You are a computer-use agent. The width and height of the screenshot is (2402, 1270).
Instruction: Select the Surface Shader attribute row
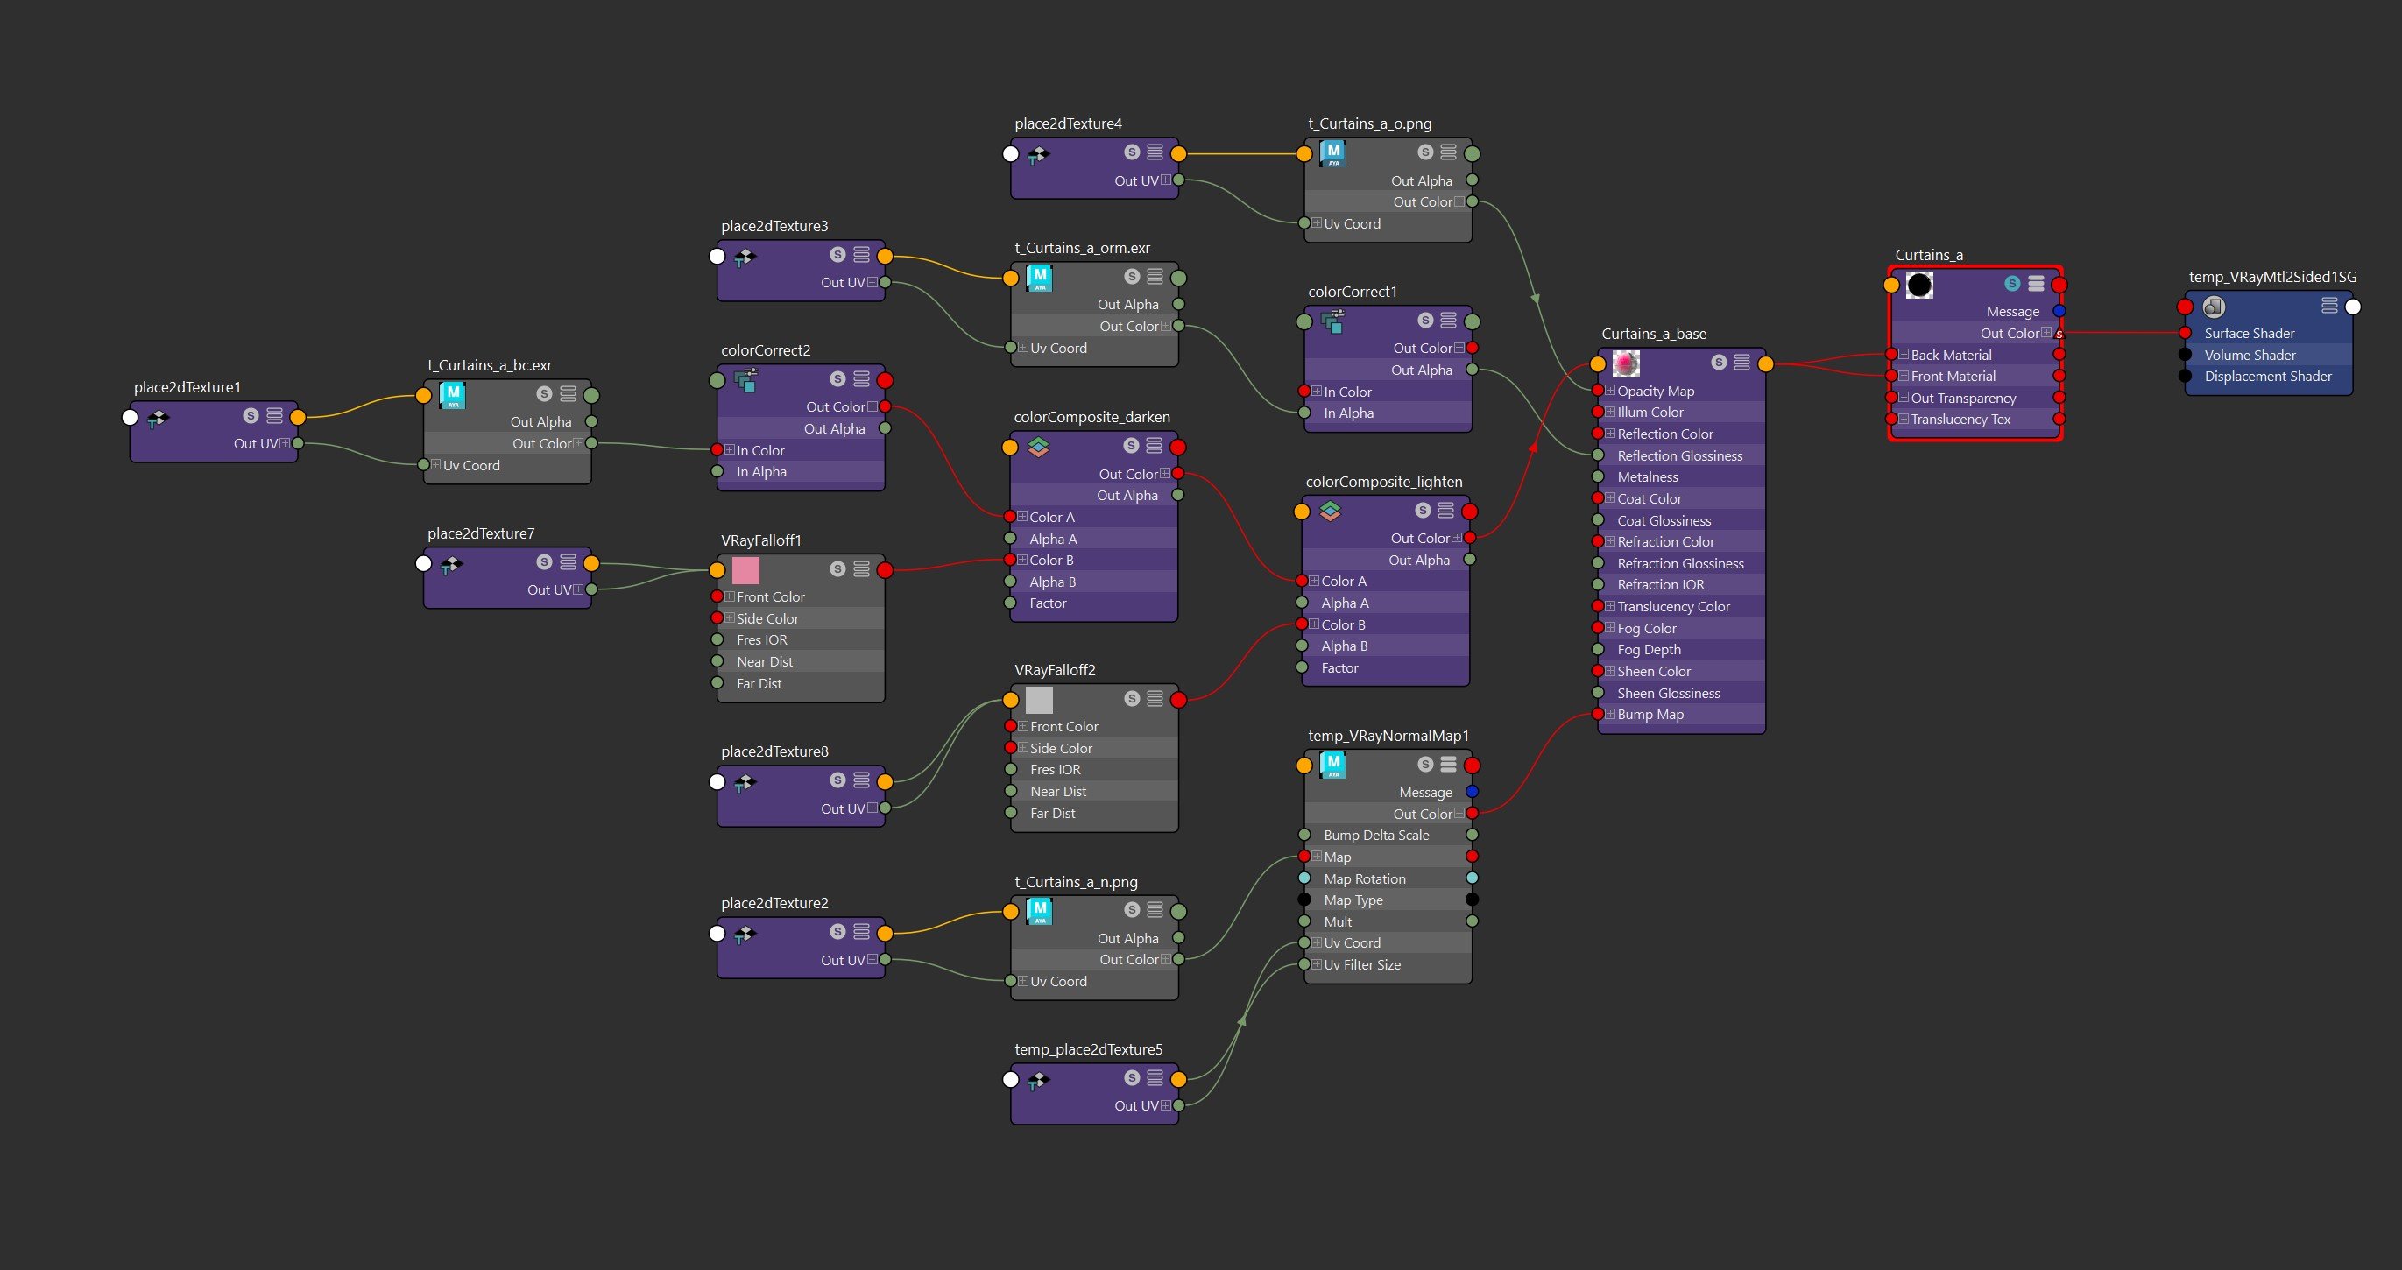click(x=2248, y=333)
